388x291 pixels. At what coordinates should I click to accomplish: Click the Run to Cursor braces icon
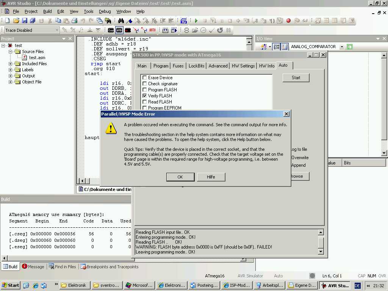(x=272, y=21)
